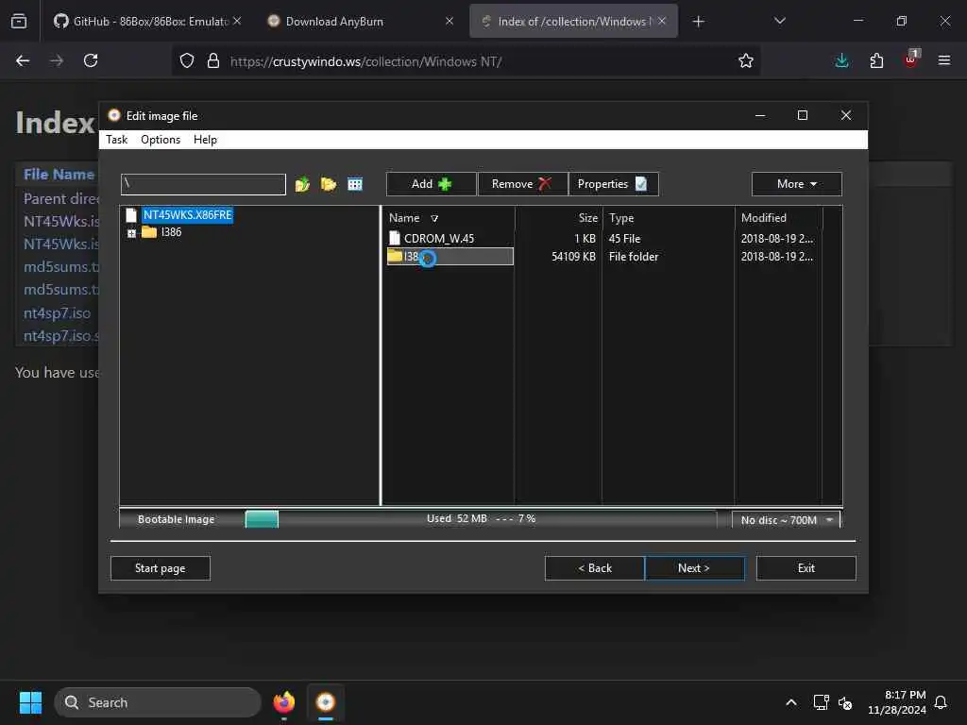Screen dimensions: 967x725
Task: Click AnyBurn icon on the taskbar
Action: (326, 702)
